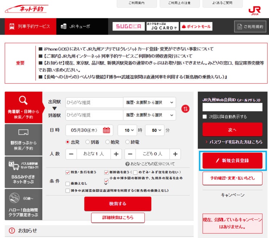Screen dimensions: 269x238
Task: Select the 終電 radio button
Action: click(127, 142)
